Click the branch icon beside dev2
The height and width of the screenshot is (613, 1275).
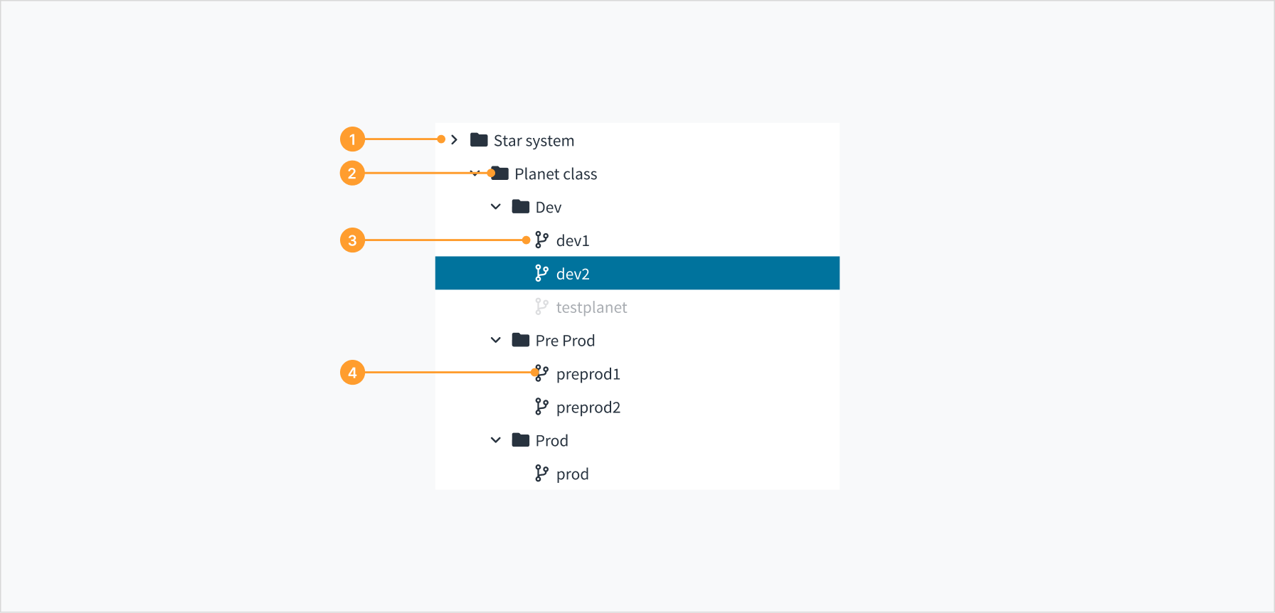pos(541,273)
